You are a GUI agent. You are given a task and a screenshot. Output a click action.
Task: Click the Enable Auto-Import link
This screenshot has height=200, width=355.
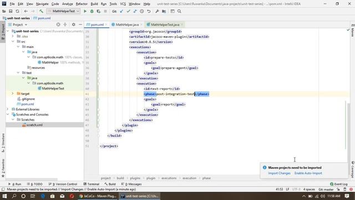coord(308,173)
